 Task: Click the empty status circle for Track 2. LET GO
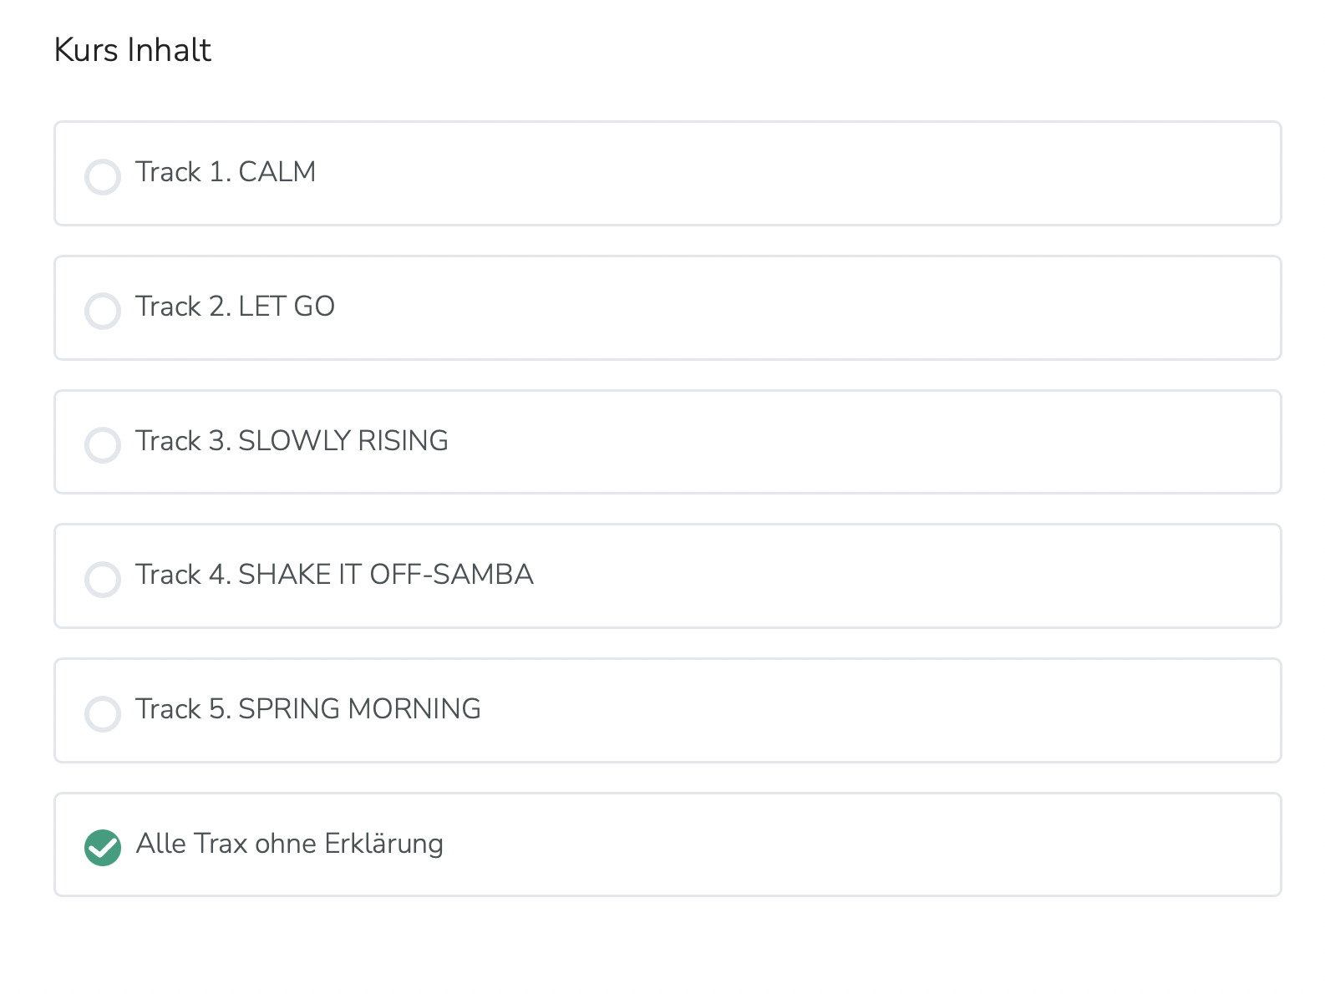pos(103,311)
